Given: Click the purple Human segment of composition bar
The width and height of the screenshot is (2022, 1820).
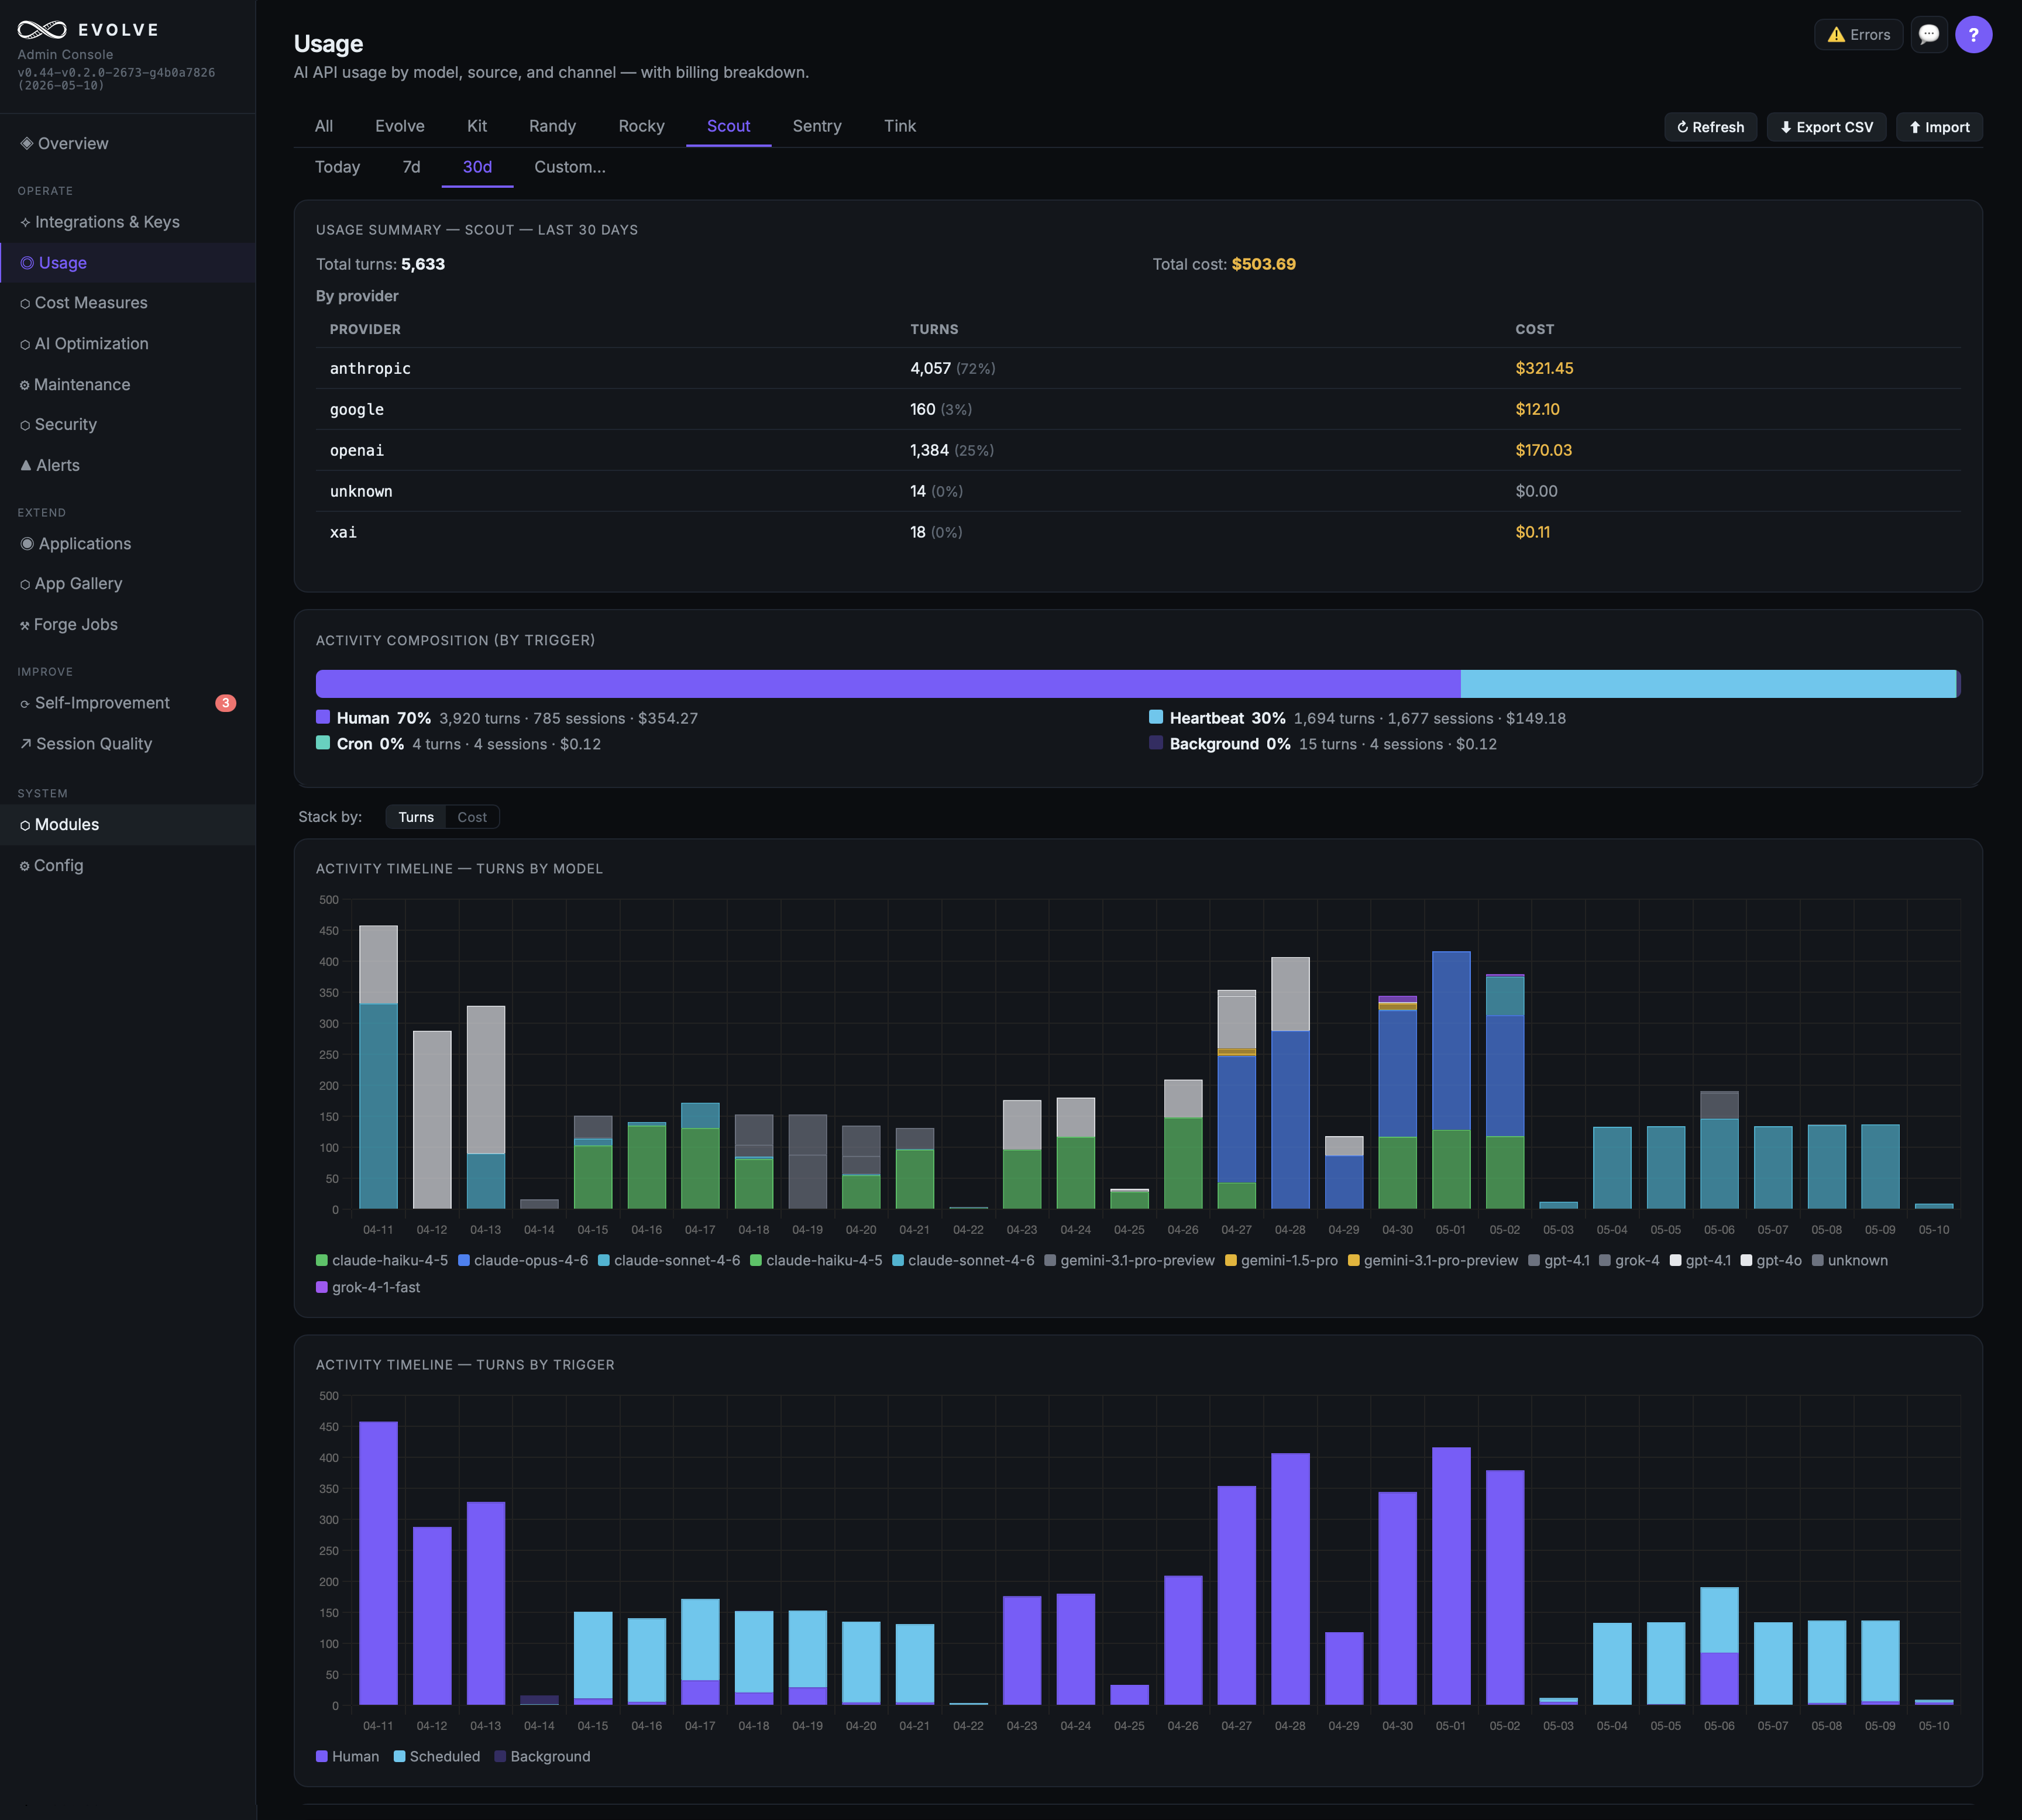Looking at the screenshot, I should click(888, 684).
